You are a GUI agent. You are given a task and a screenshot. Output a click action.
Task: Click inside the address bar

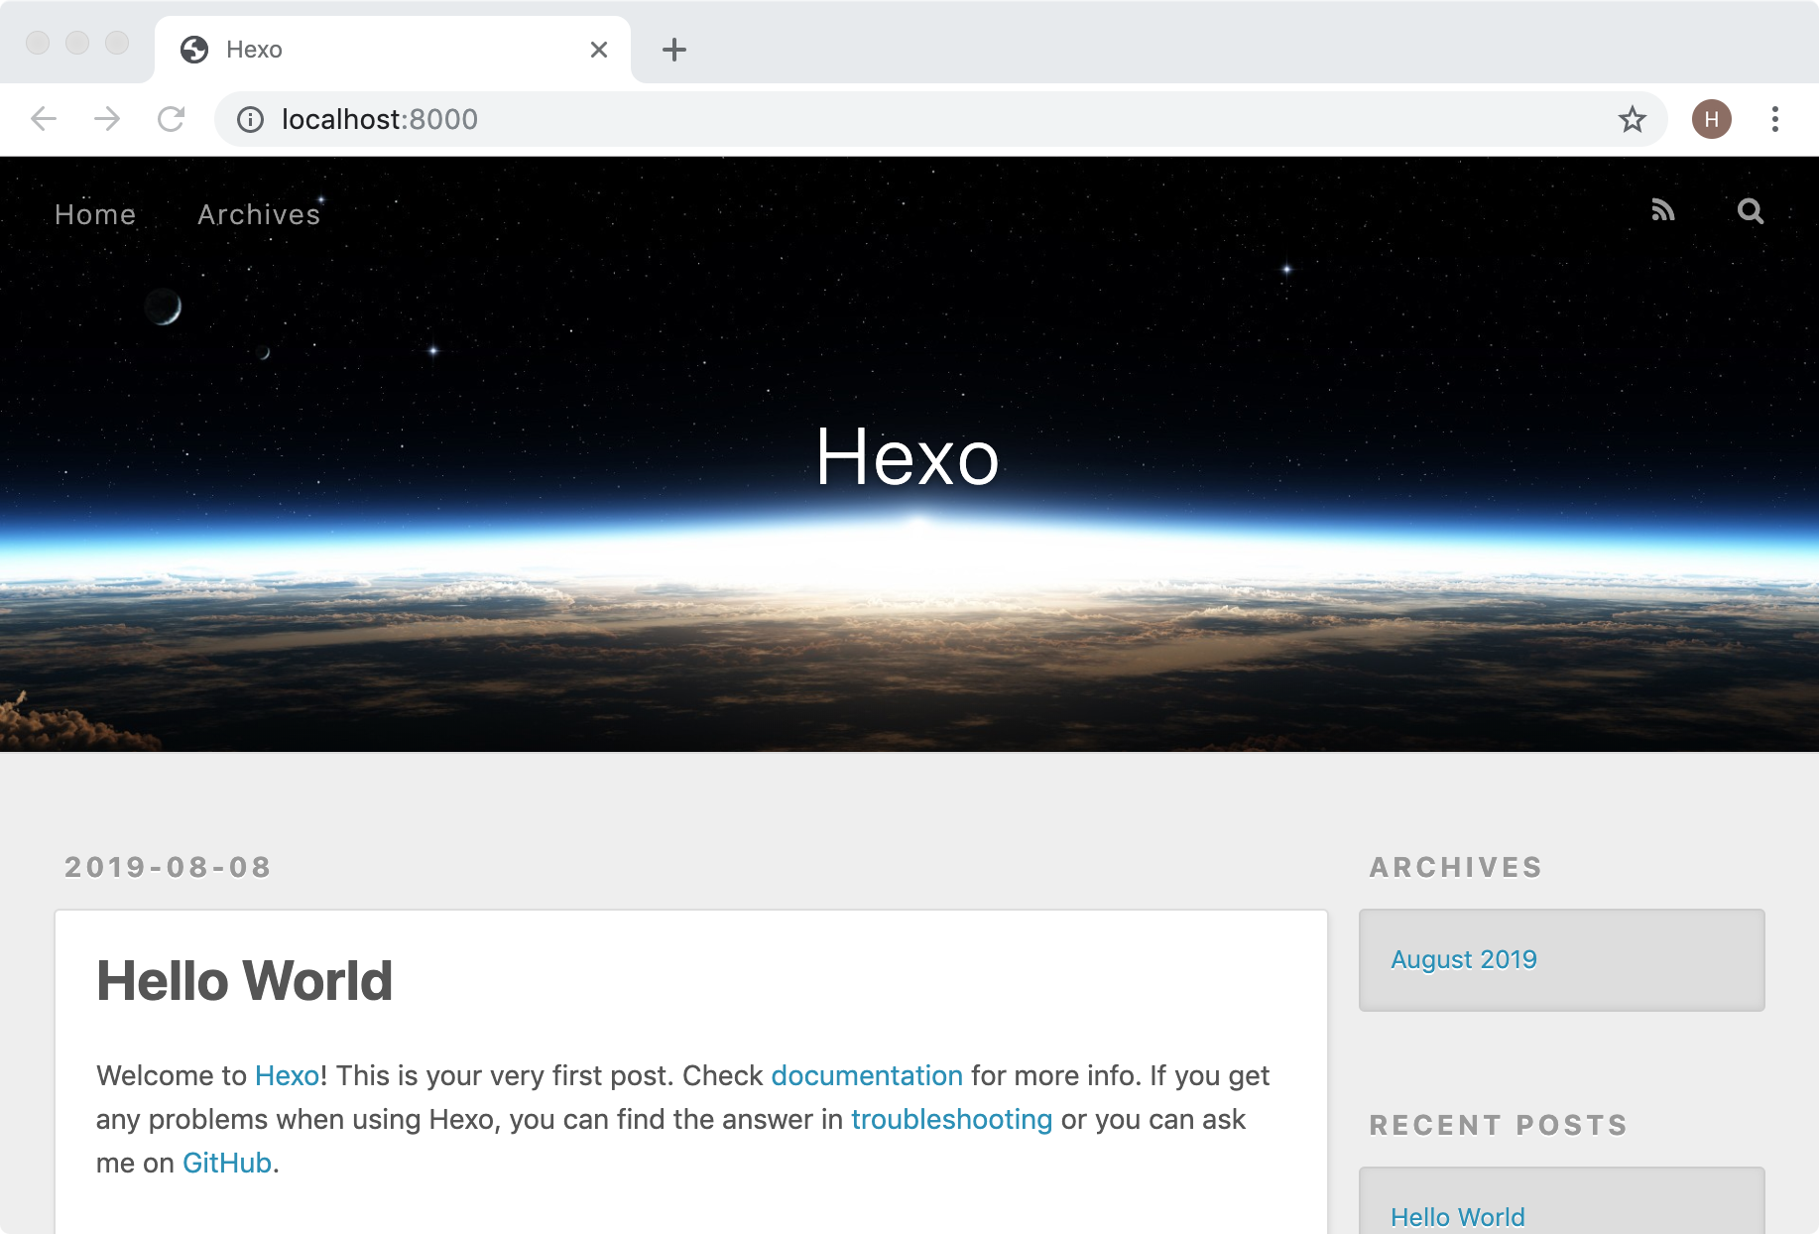click(x=694, y=119)
